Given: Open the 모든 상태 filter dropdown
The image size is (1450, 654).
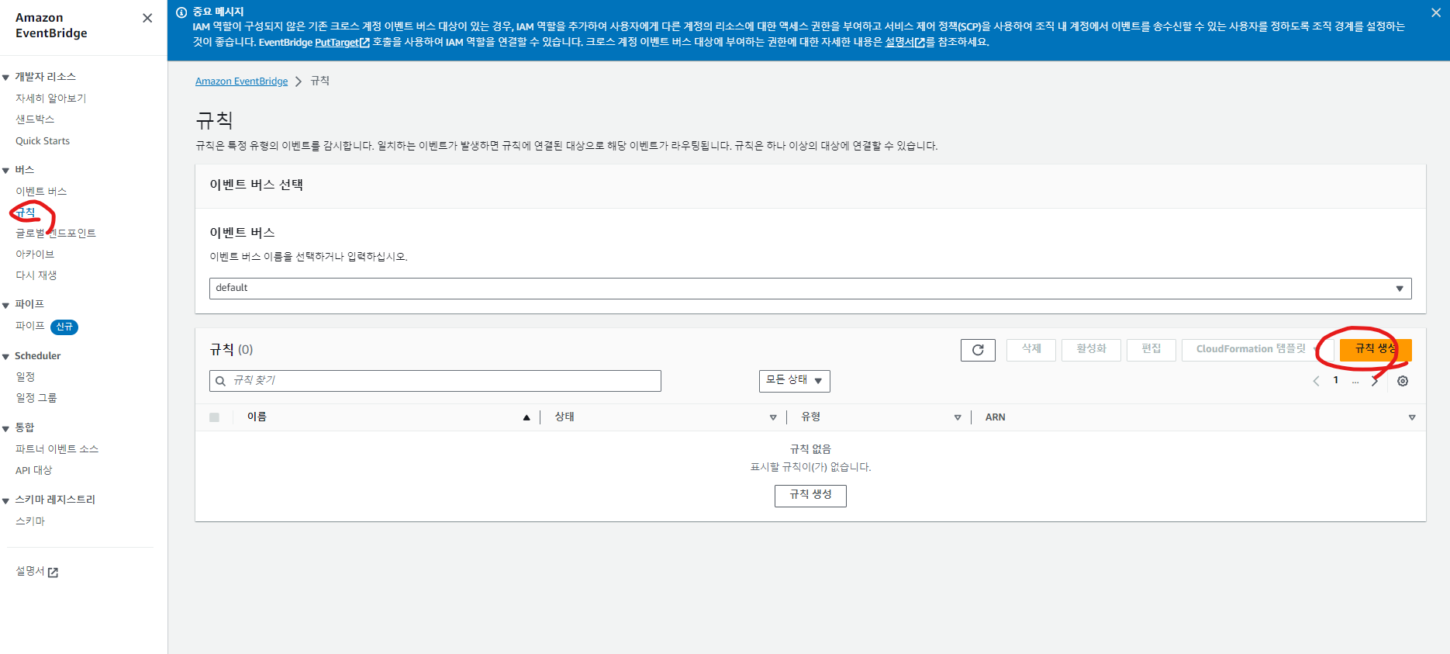Looking at the screenshot, I should [x=795, y=381].
